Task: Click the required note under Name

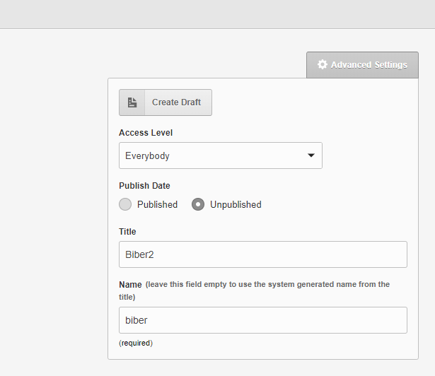Action: click(x=136, y=343)
